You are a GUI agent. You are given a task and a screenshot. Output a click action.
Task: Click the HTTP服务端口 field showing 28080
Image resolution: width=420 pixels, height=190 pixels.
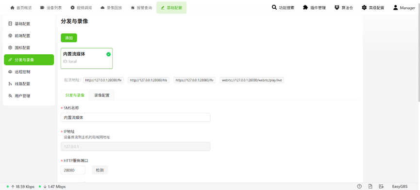[x=73, y=170]
